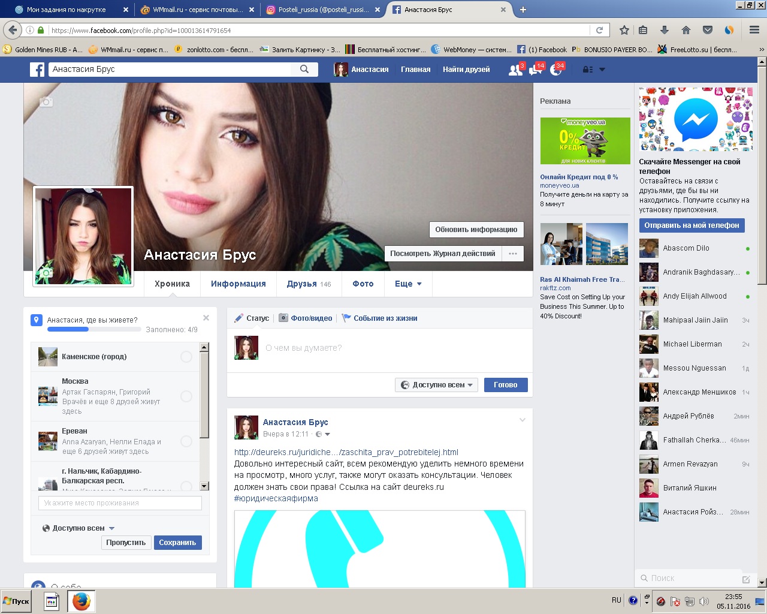Image resolution: width=767 pixels, height=614 pixels.
Task: Open the help icon in the taskbar tray
Action: coord(633,600)
